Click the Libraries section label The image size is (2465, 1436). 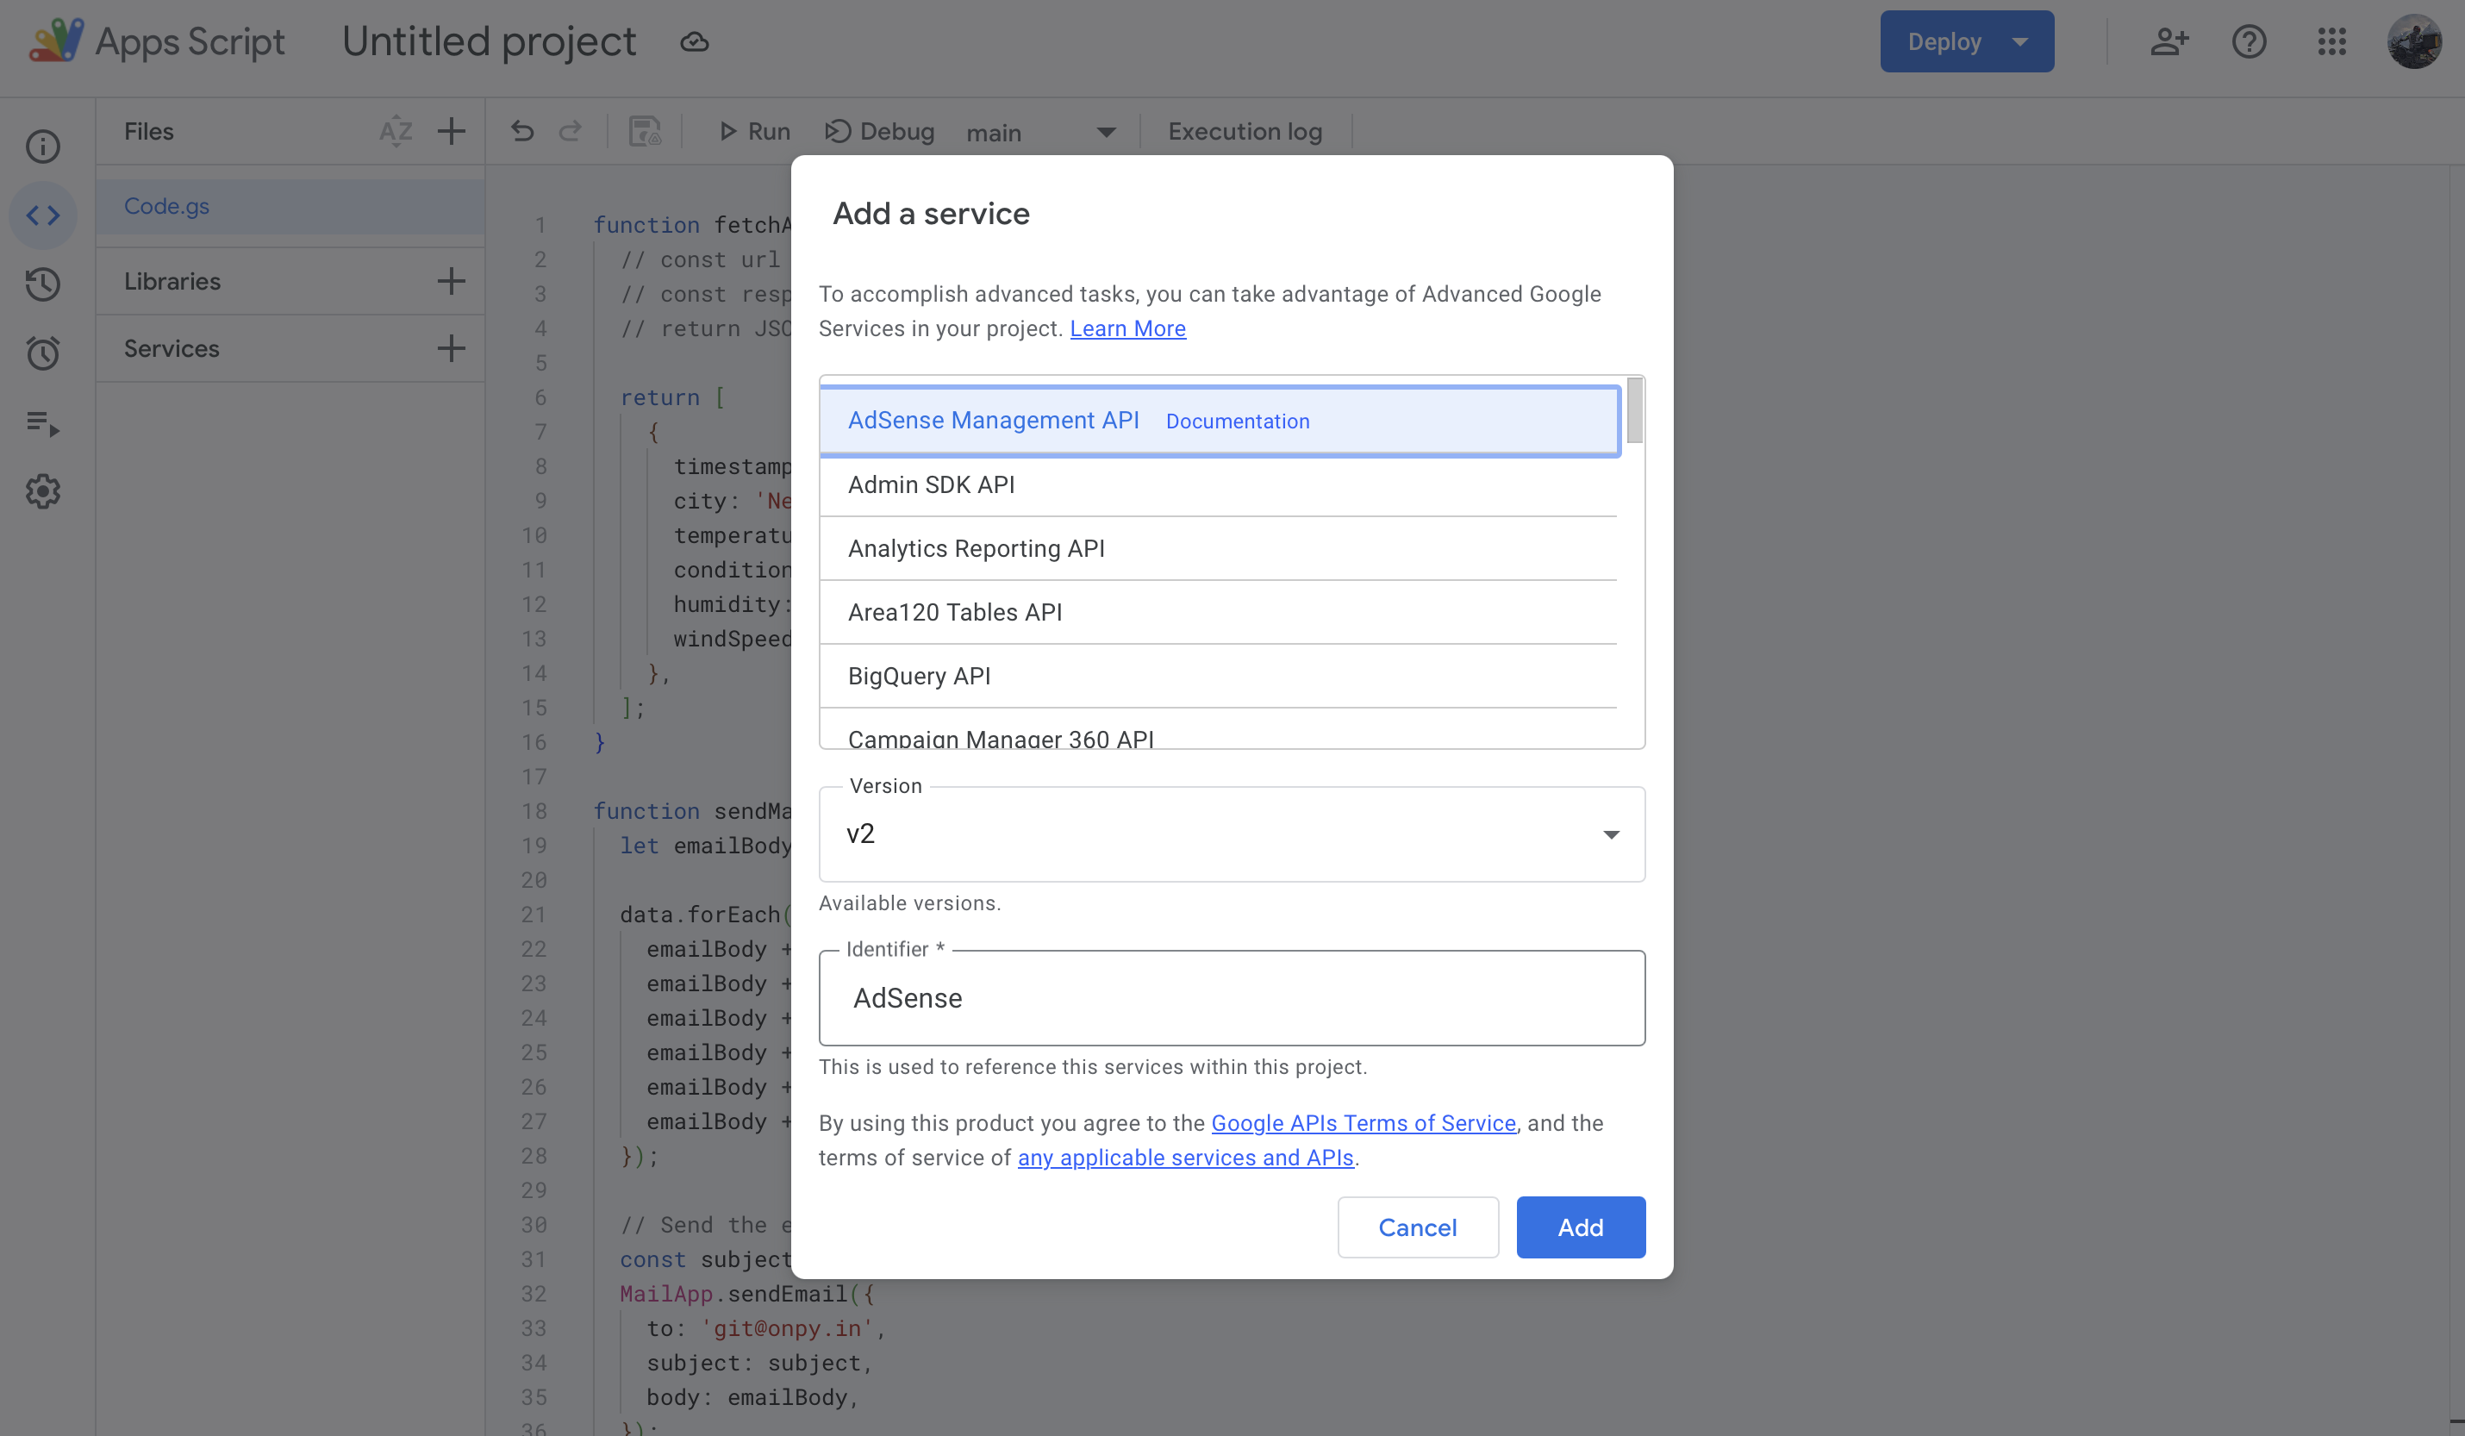(172, 281)
